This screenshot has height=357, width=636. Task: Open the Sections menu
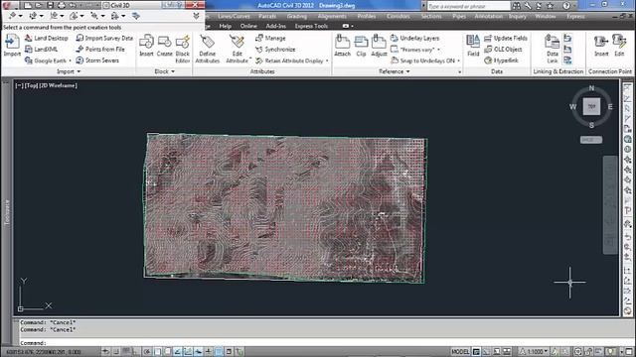(431, 16)
